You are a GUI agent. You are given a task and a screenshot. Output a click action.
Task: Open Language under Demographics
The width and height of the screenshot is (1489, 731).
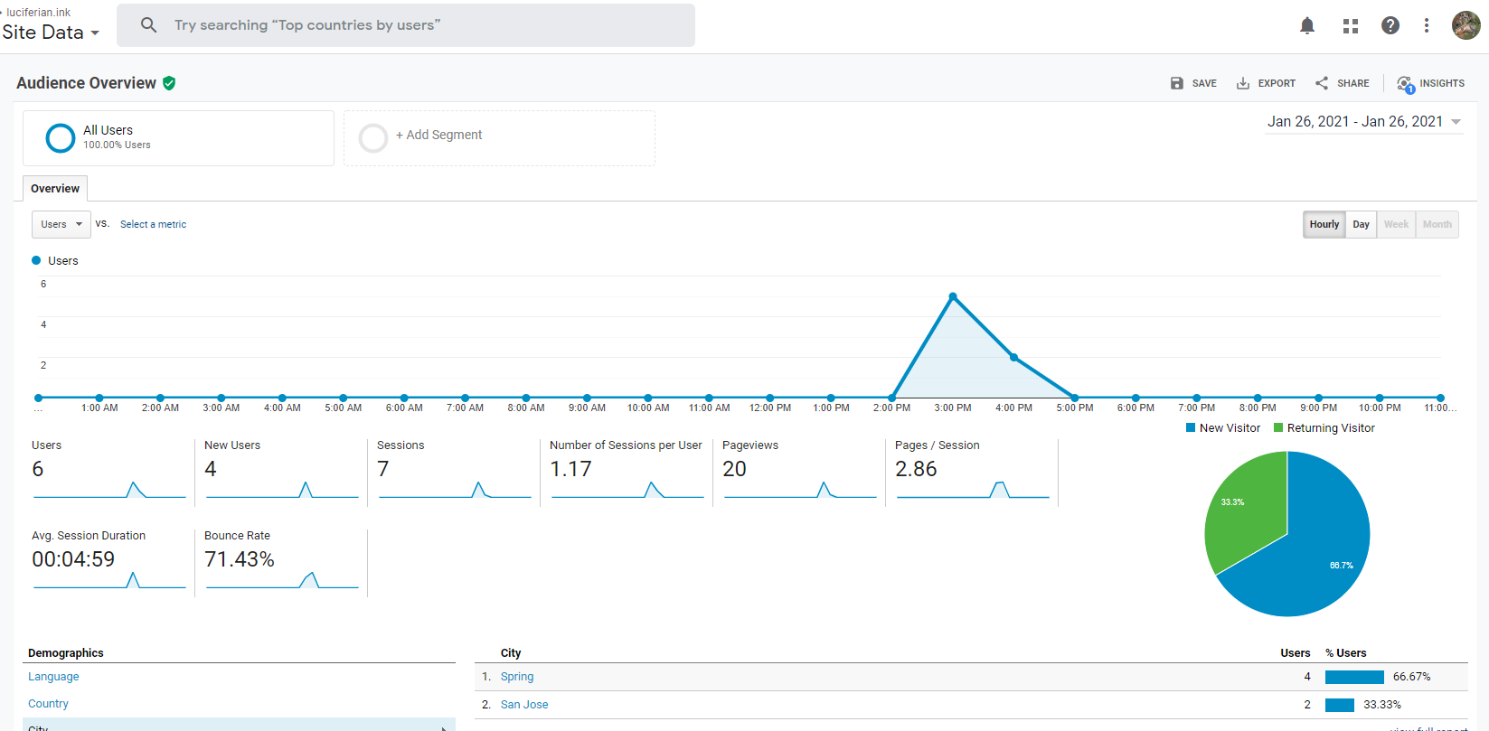tap(53, 677)
